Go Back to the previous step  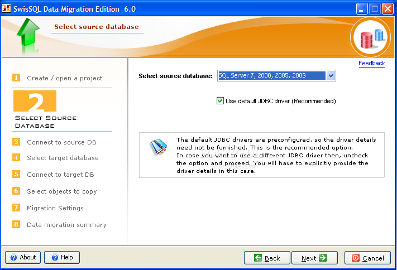click(x=267, y=258)
